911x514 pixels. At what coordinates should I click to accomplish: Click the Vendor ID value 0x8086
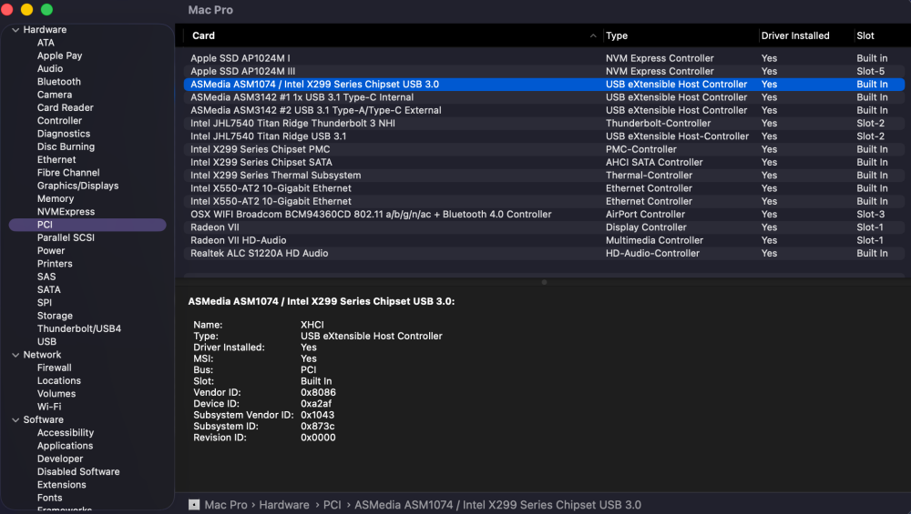pos(318,392)
